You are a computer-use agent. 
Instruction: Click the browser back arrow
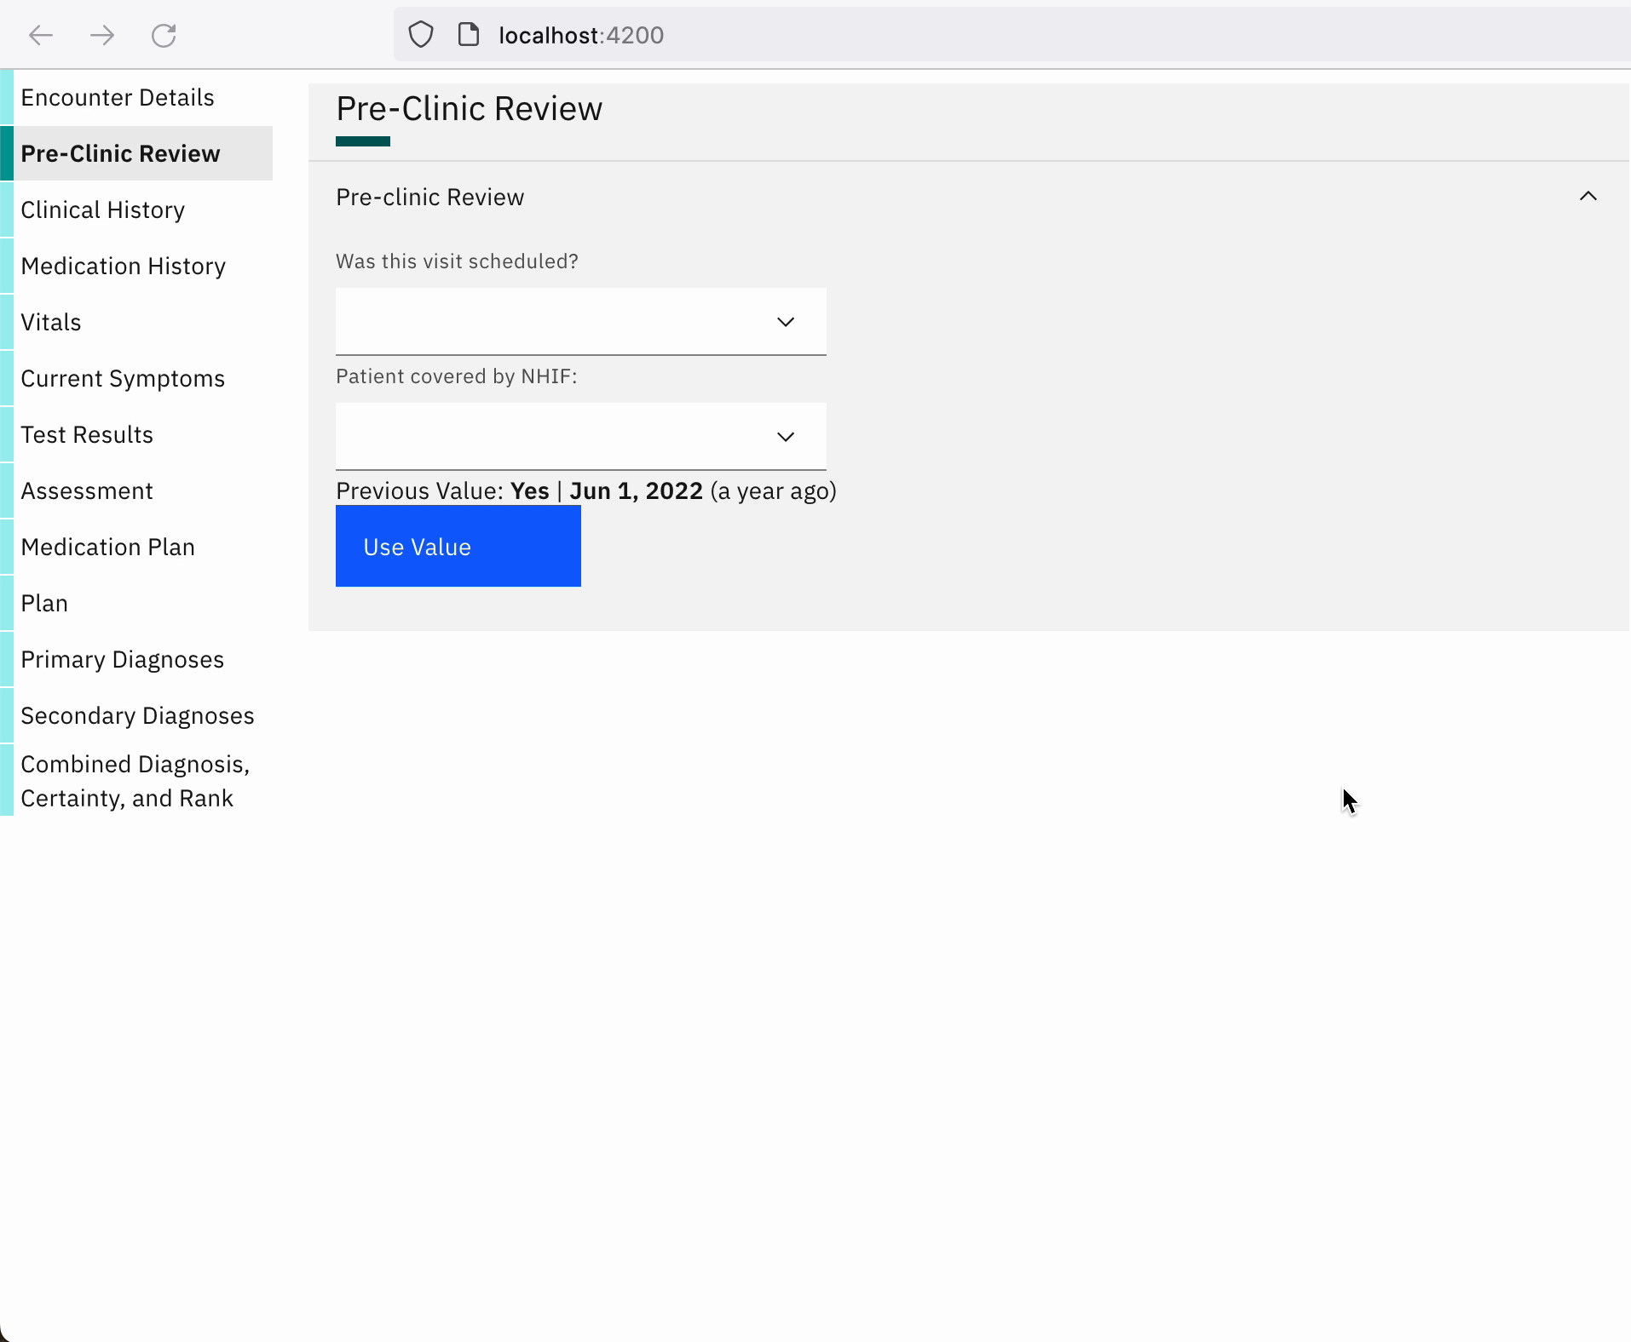[x=41, y=35]
